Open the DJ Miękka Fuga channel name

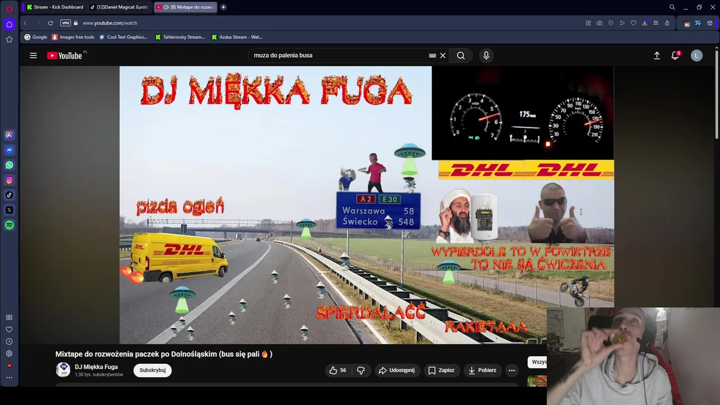(x=96, y=367)
